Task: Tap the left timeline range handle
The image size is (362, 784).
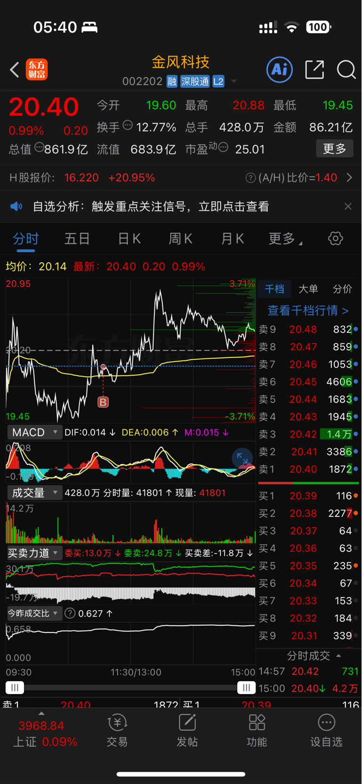Action: coord(15,688)
